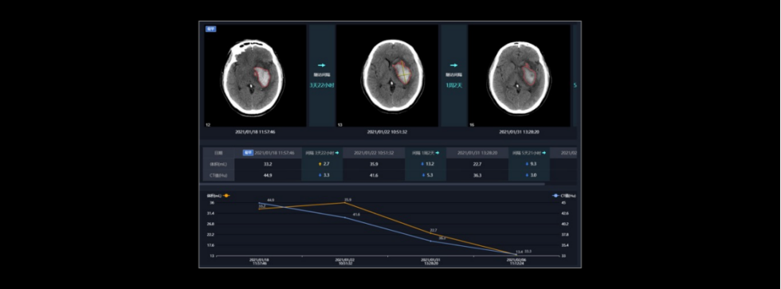Click the table header arrow after 3天22小时
The image size is (781, 289).
tap(336, 153)
